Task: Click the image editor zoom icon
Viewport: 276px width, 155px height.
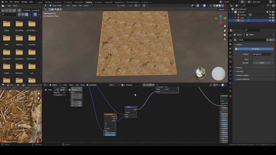Action: tap(38, 94)
